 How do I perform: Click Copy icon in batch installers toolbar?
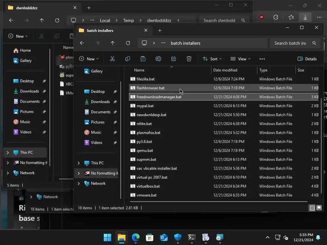click(x=128, y=59)
